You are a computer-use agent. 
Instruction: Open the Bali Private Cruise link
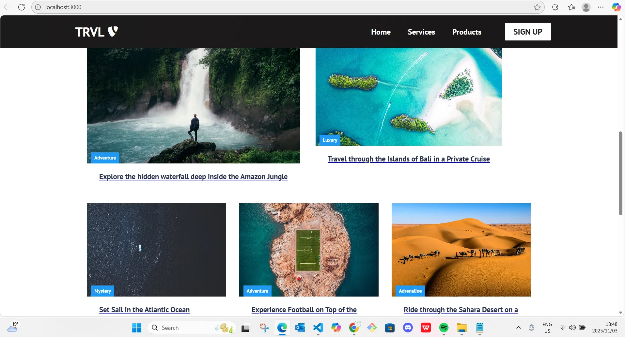click(x=408, y=159)
